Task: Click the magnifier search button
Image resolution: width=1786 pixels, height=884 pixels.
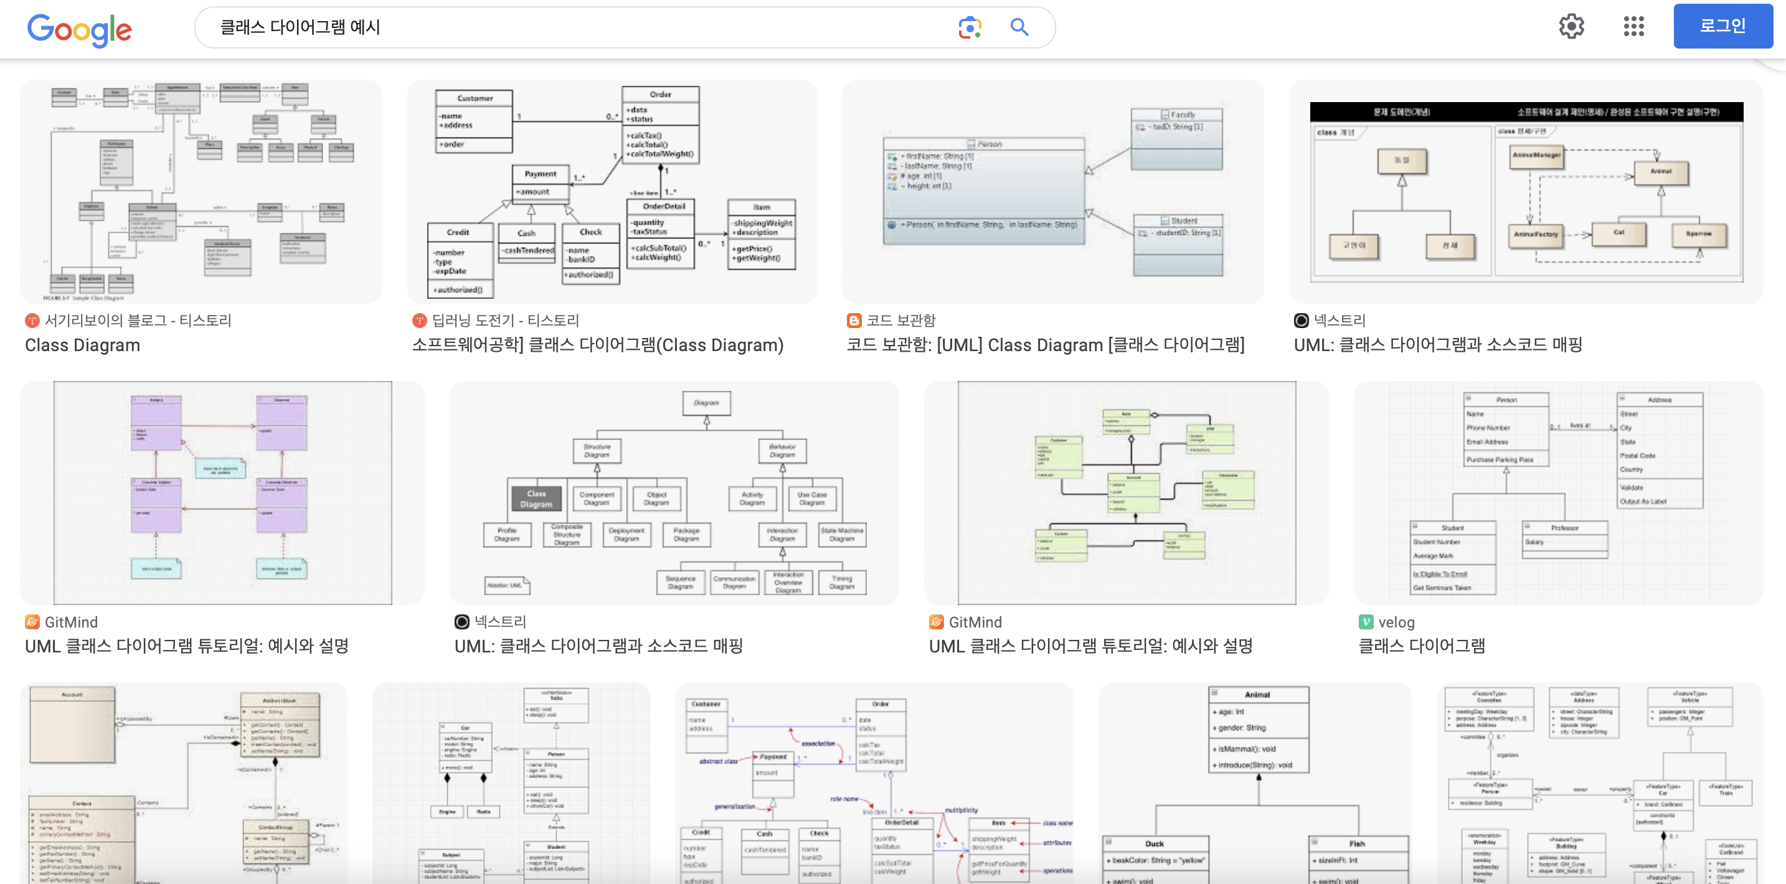Action: pyautogui.click(x=1019, y=28)
